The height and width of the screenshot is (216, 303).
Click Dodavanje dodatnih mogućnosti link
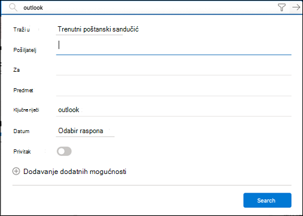coord(75,172)
